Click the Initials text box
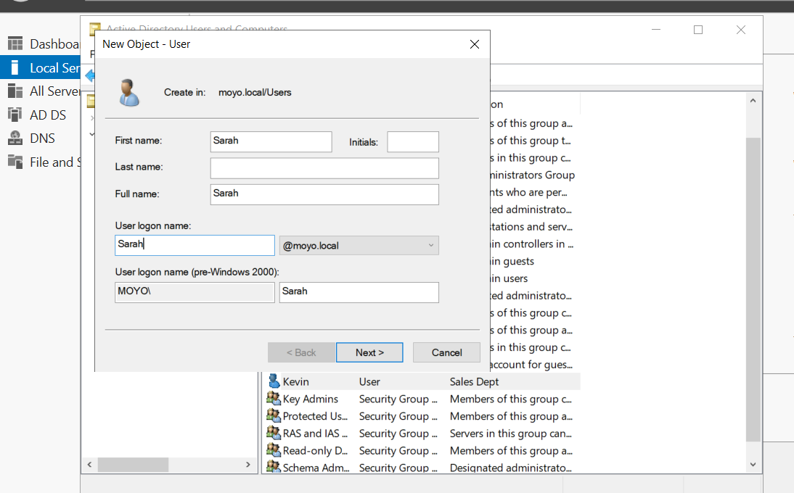Image resolution: width=794 pixels, height=493 pixels. (x=413, y=142)
